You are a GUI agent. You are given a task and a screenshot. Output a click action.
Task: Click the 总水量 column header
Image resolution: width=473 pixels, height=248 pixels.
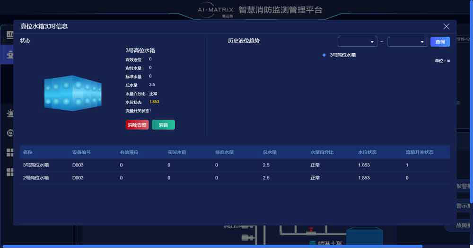coord(270,152)
